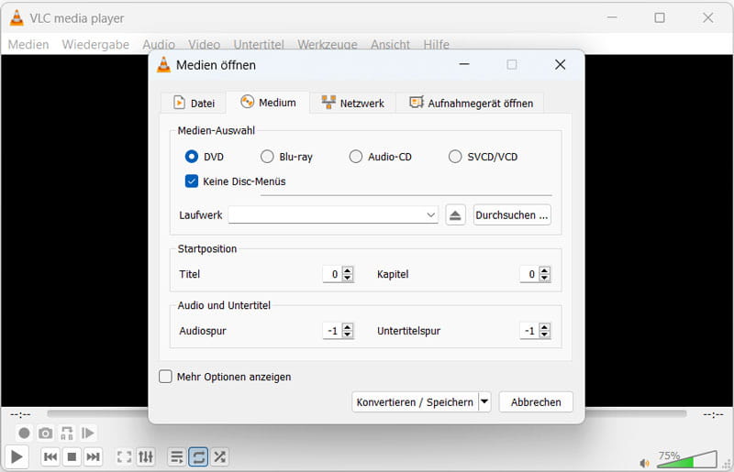Toggle fullscreen video mode
The height and width of the screenshot is (472, 734).
(124, 456)
